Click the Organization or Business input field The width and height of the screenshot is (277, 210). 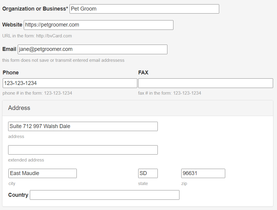pyautogui.click(x=144, y=9)
